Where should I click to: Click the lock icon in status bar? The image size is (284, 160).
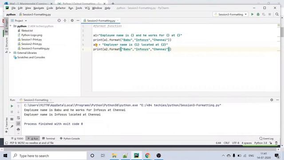pyautogui.click(x=271, y=143)
